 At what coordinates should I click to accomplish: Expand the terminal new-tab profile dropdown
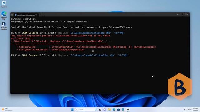coord(44,15)
